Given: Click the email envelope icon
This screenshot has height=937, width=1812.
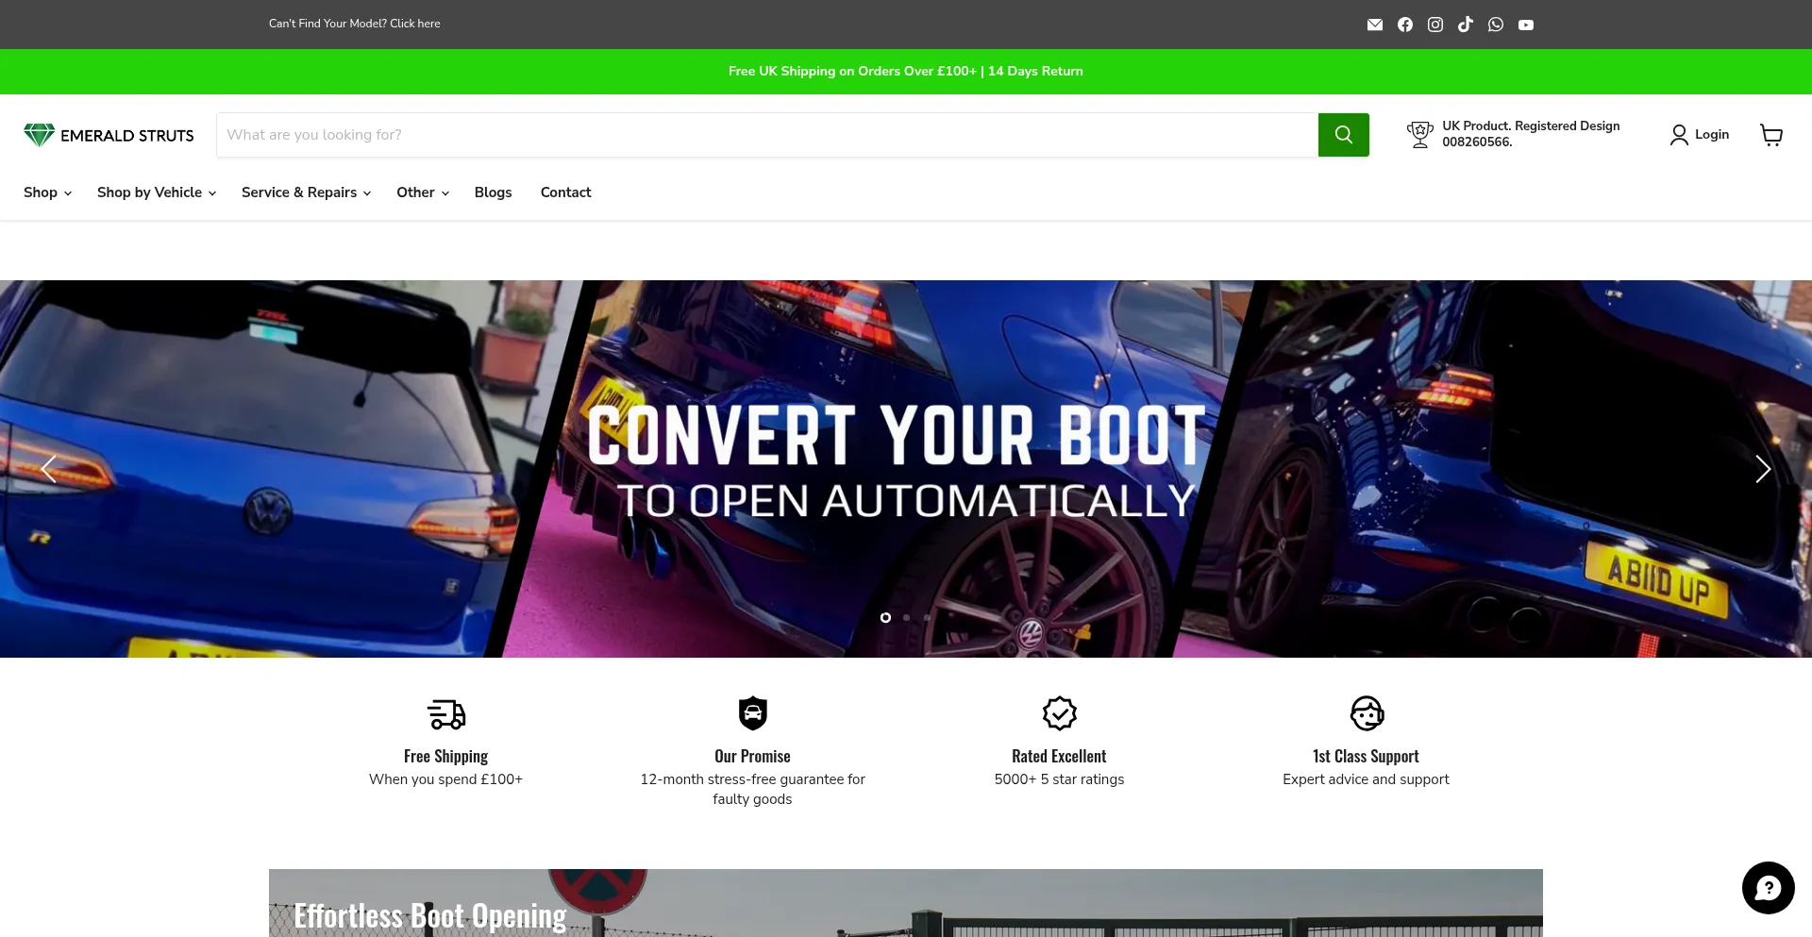Looking at the screenshot, I should tap(1374, 25).
